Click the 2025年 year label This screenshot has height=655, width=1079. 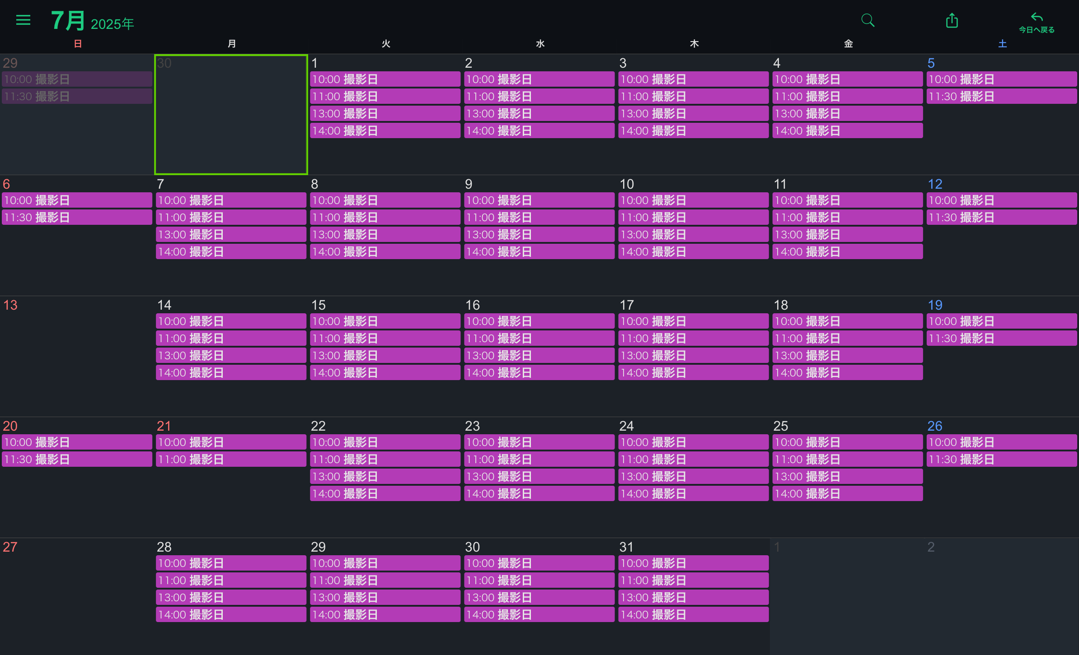point(112,24)
